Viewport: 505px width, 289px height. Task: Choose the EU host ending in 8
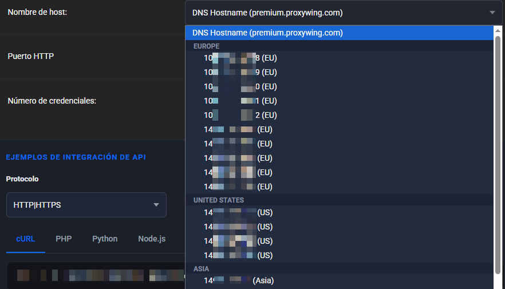click(x=339, y=58)
